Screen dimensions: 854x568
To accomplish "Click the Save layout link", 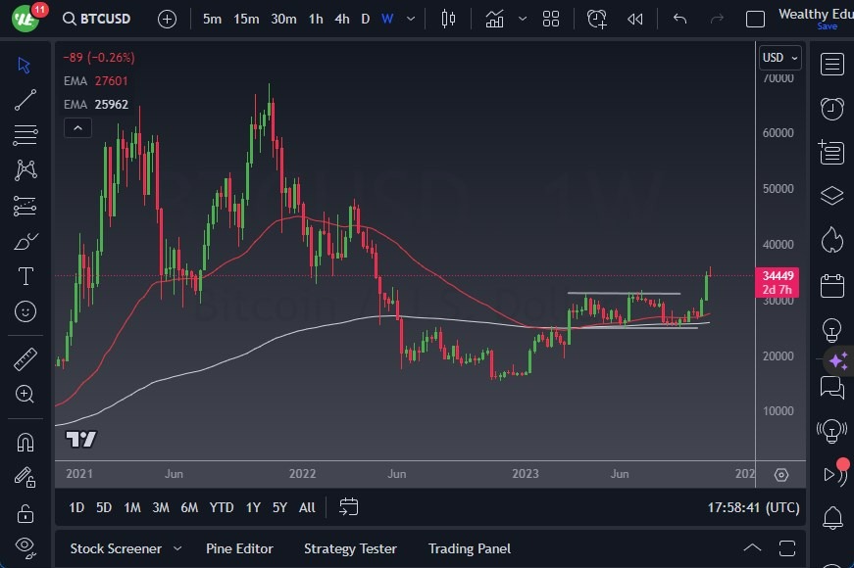I will [x=829, y=26].
